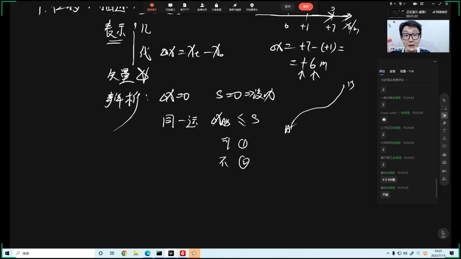The image size is (461, 259).
Task: Click the shared desktop preview thumbnail
Action: pos(397,14)
